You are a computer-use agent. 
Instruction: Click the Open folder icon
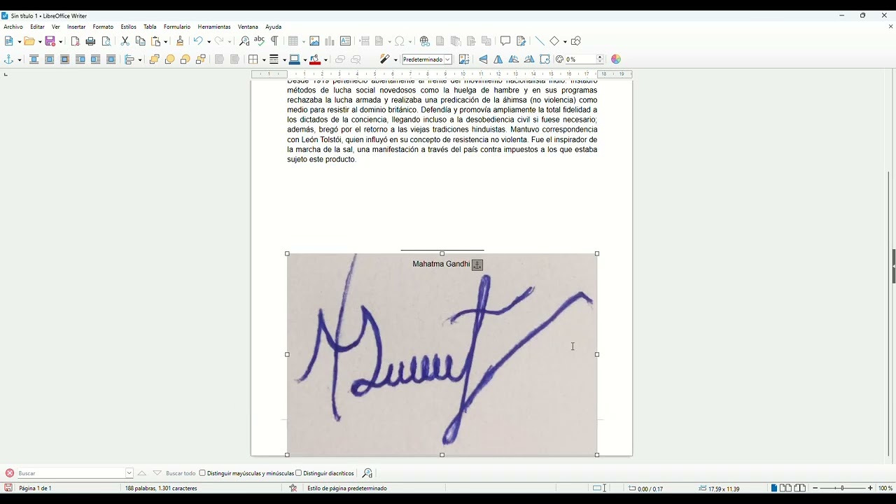[x=29, y=41]
